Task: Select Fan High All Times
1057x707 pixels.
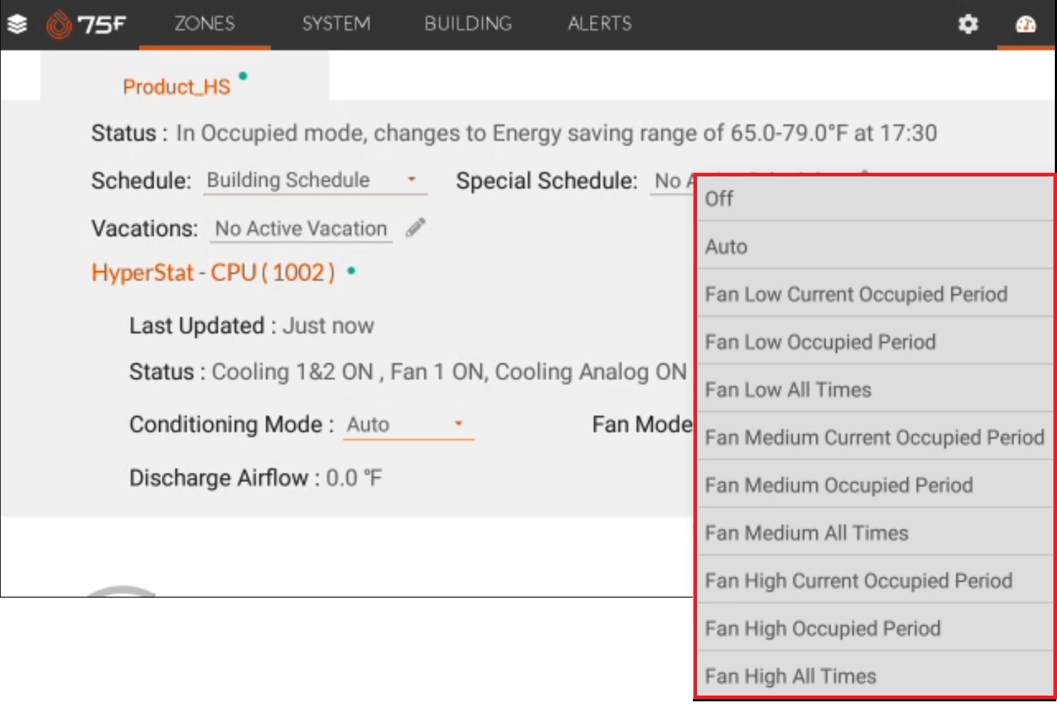Action: click(875, 676)
